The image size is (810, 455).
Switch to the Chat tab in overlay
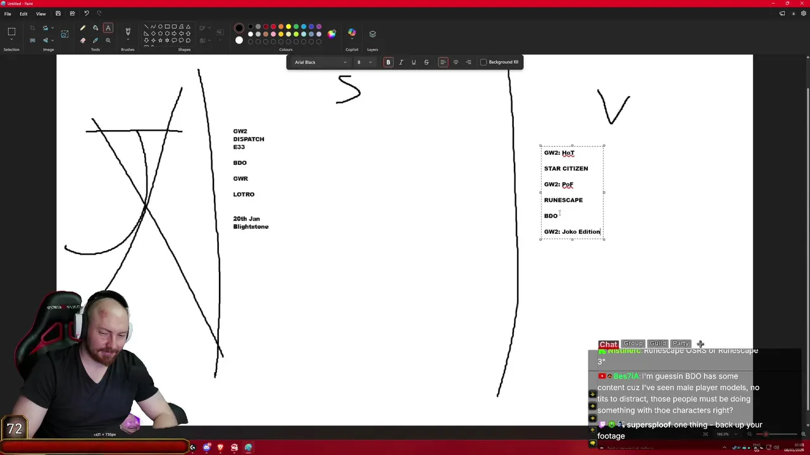coord(608,344)
